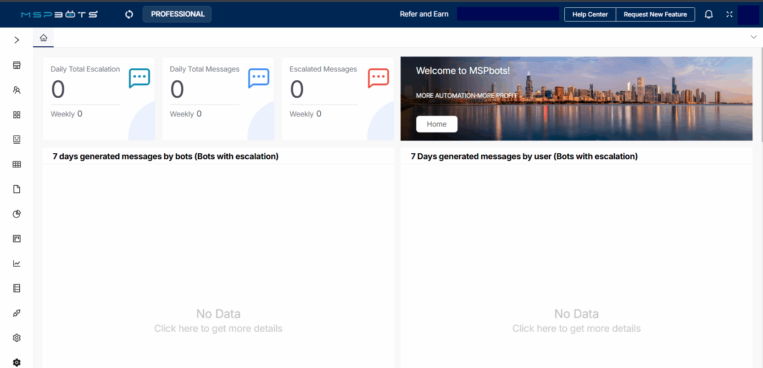Click the plug integrations icon in sidebar
The width and height of the screenshot is (763, 368).
point(17,313)
